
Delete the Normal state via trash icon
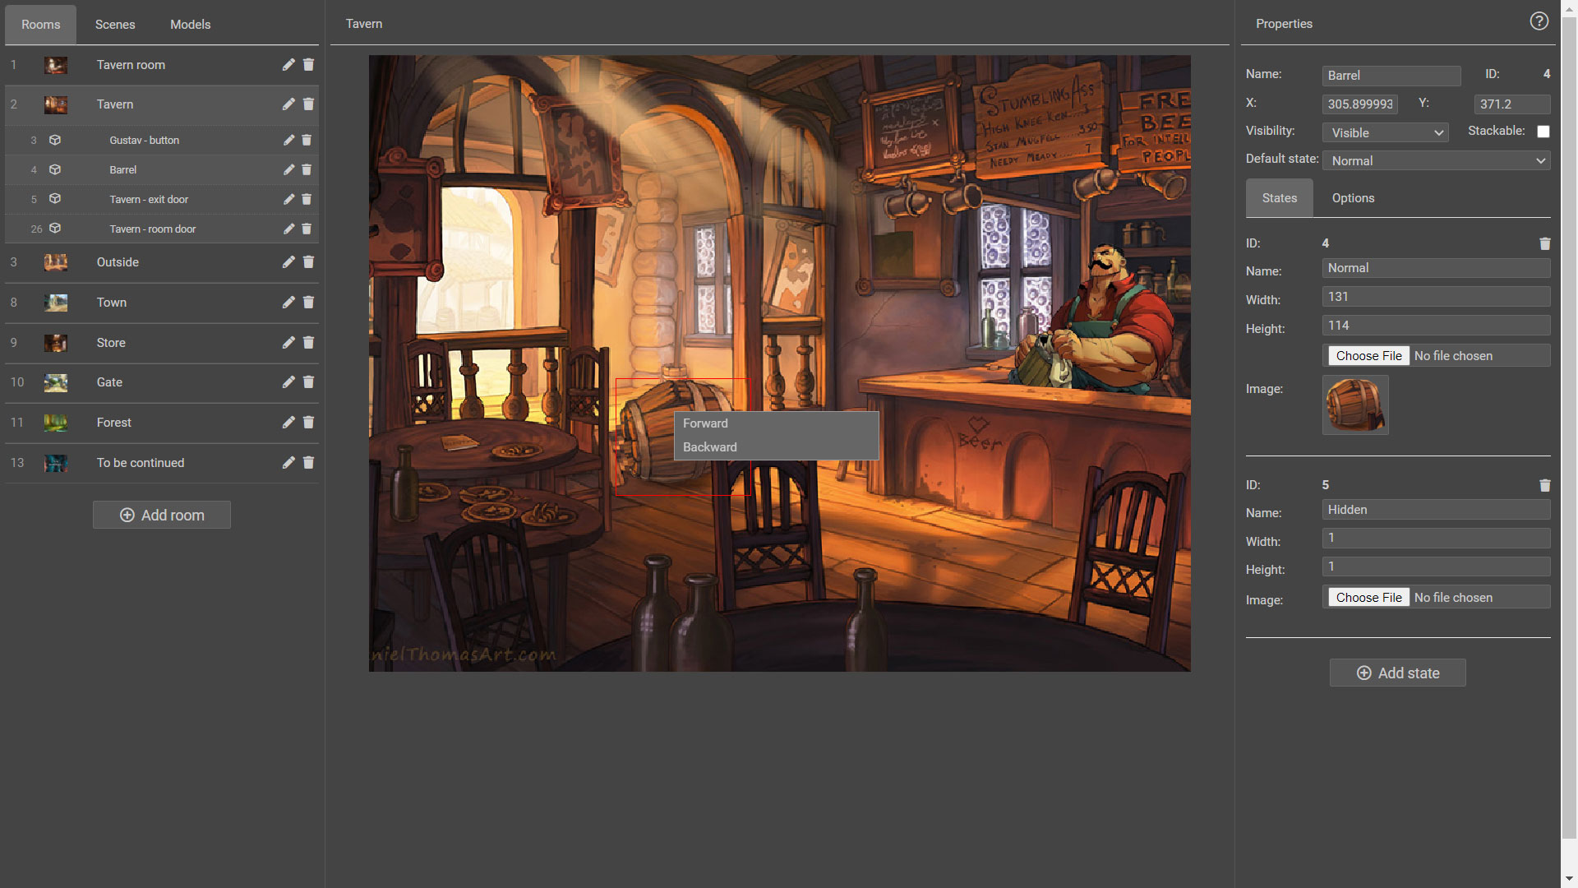point(1544,244)
